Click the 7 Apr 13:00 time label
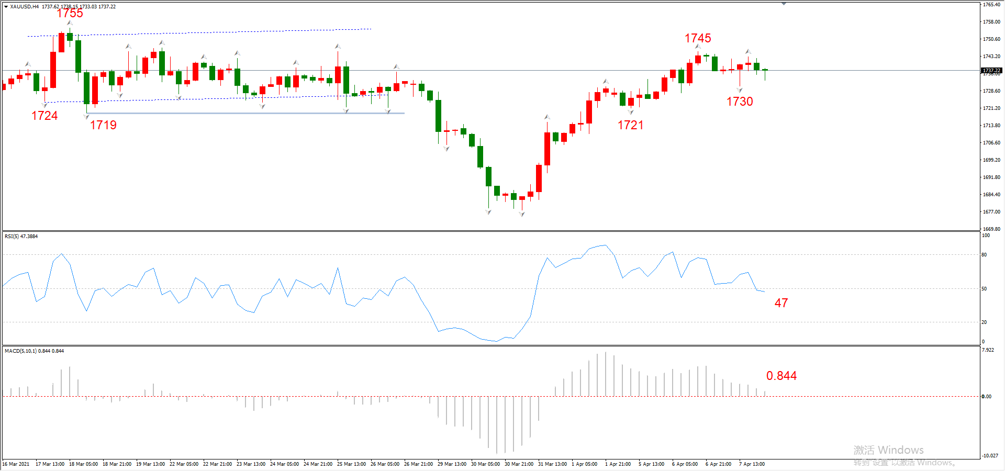Screen dimensions: 1005x471 752,464
